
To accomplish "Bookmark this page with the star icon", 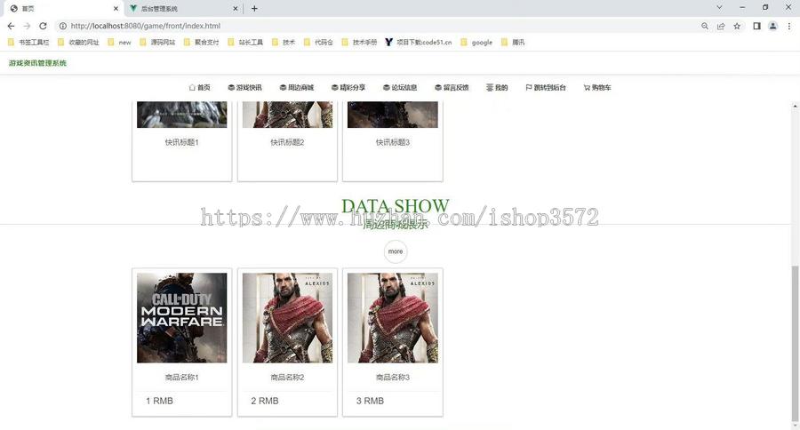I will tap(737, 26).
